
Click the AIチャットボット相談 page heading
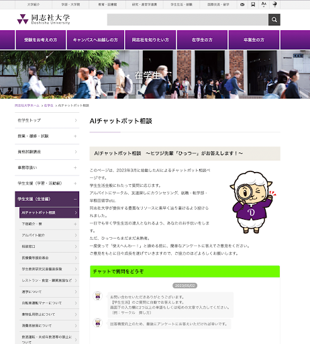tap(121, 121)
